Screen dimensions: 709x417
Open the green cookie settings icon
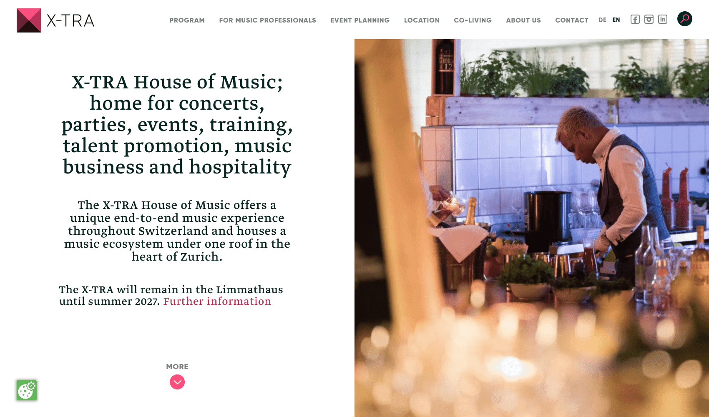(27, 390)
